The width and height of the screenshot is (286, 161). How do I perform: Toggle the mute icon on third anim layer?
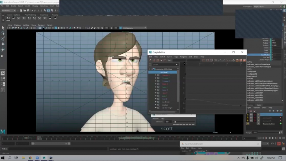click(x=255, y=121)
